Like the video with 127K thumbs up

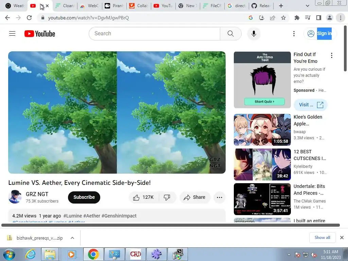click(143, 197)
